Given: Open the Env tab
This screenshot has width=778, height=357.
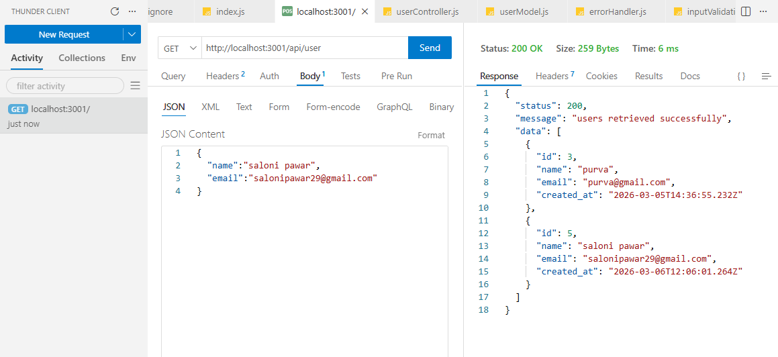Looking at the screenshot, I should point(128,58).
